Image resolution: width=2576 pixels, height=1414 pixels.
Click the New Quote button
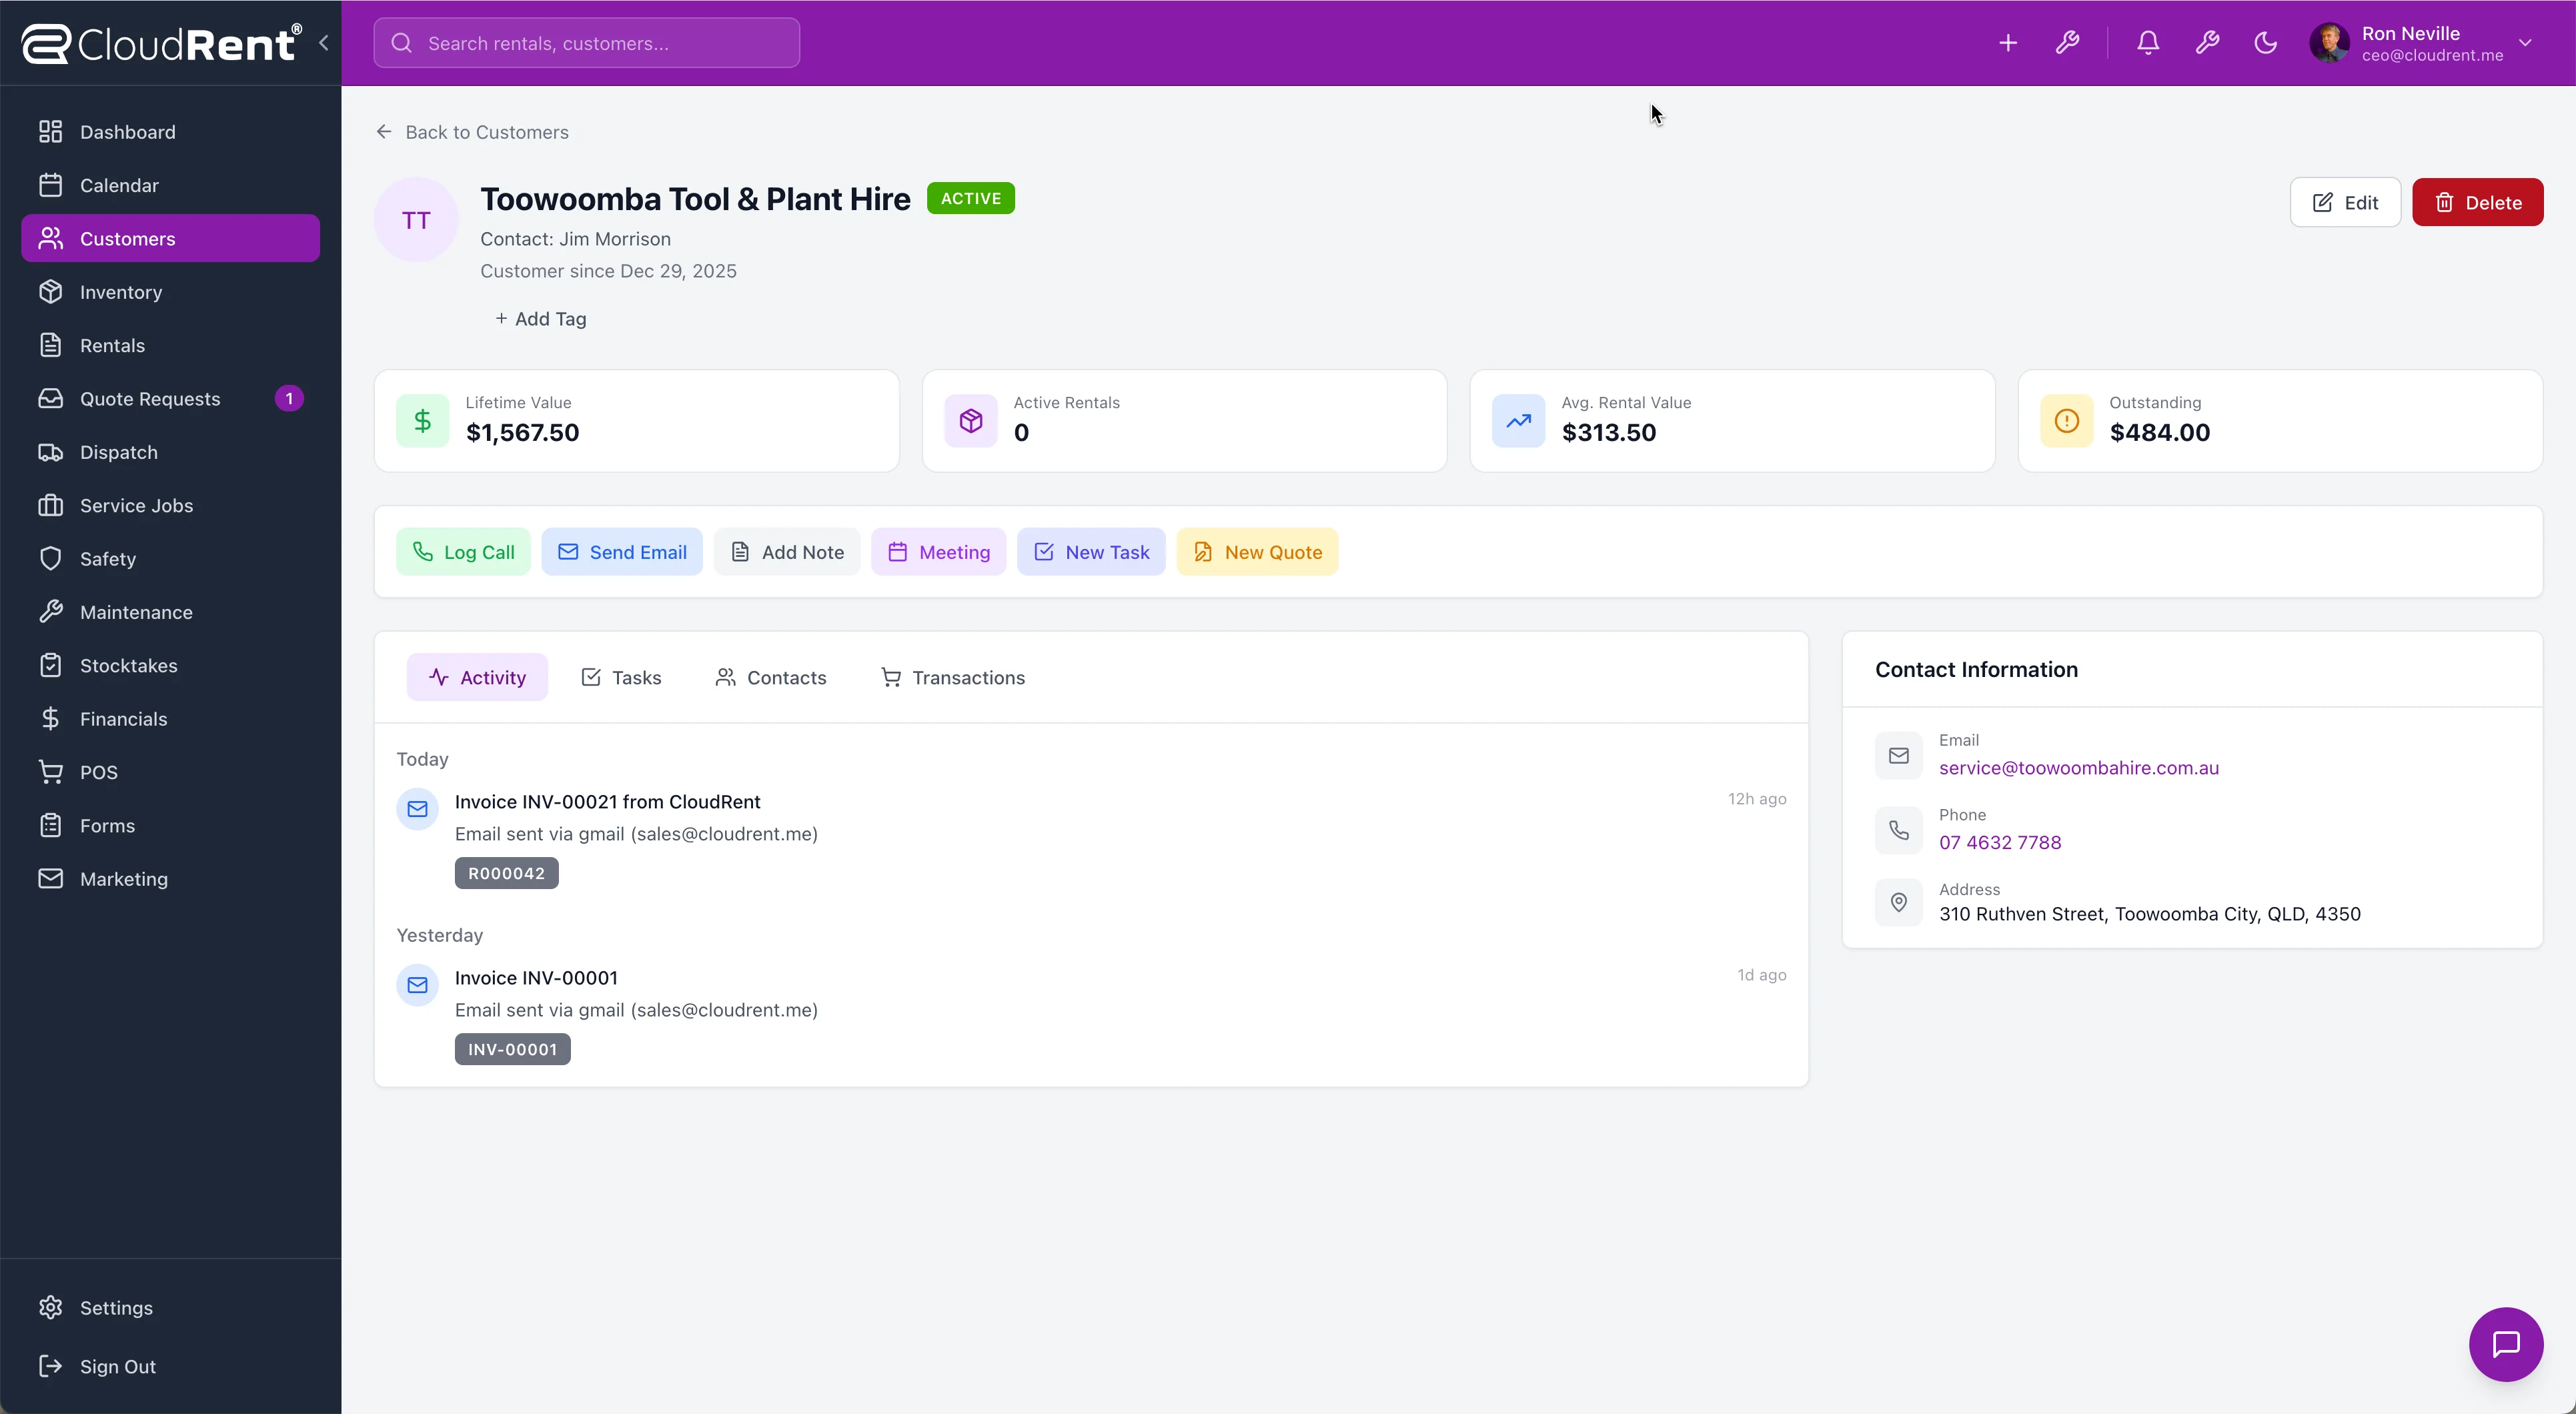tap(1257, 551)
